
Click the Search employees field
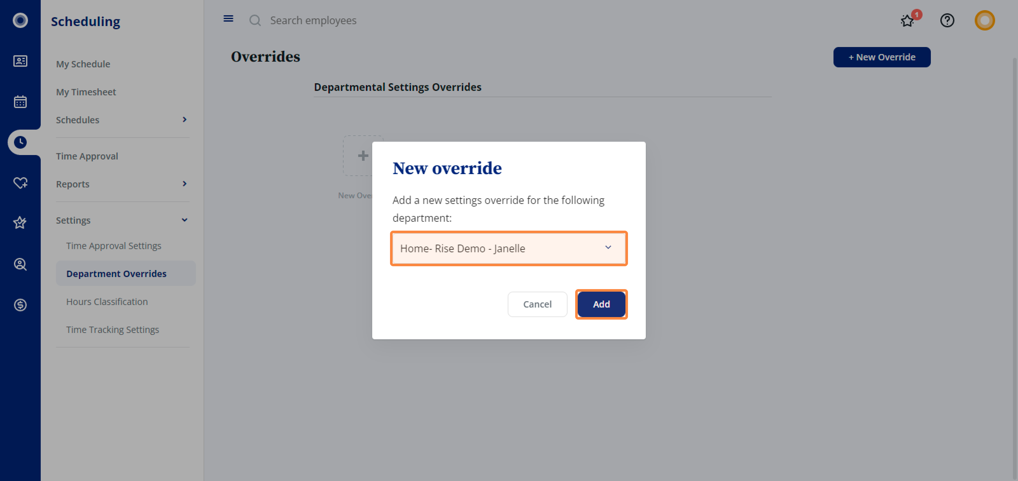[x=313, y=21]
